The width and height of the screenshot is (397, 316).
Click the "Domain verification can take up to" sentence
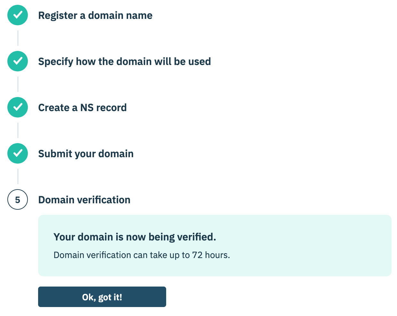click(122, 255)
